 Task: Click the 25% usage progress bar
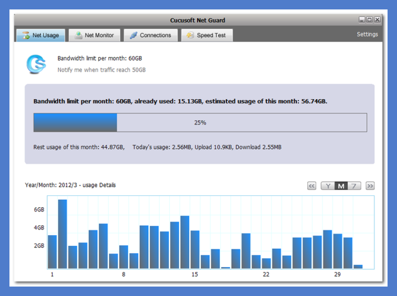point(200,122)
